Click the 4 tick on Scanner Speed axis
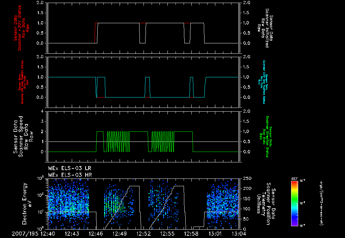 (x=42, y=111)
